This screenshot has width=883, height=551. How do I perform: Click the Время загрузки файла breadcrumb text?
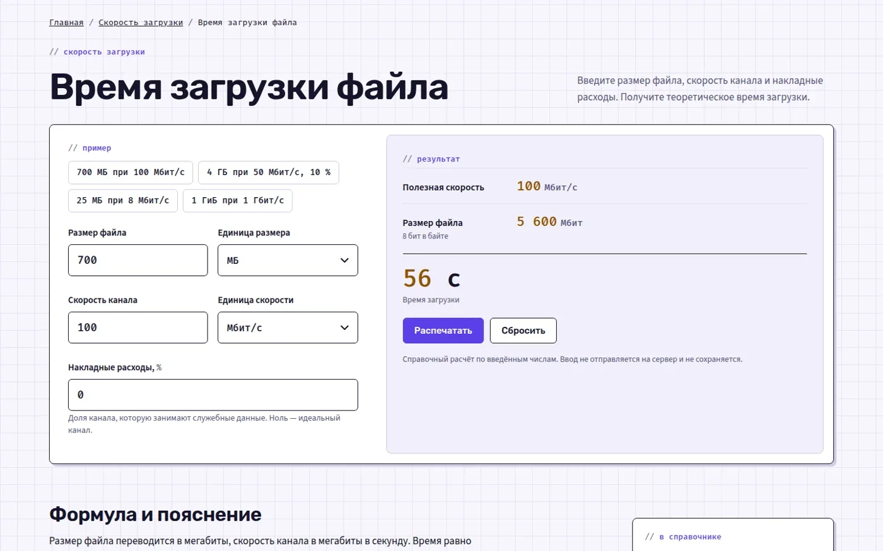pyautogui.click(x=247, y=23)
